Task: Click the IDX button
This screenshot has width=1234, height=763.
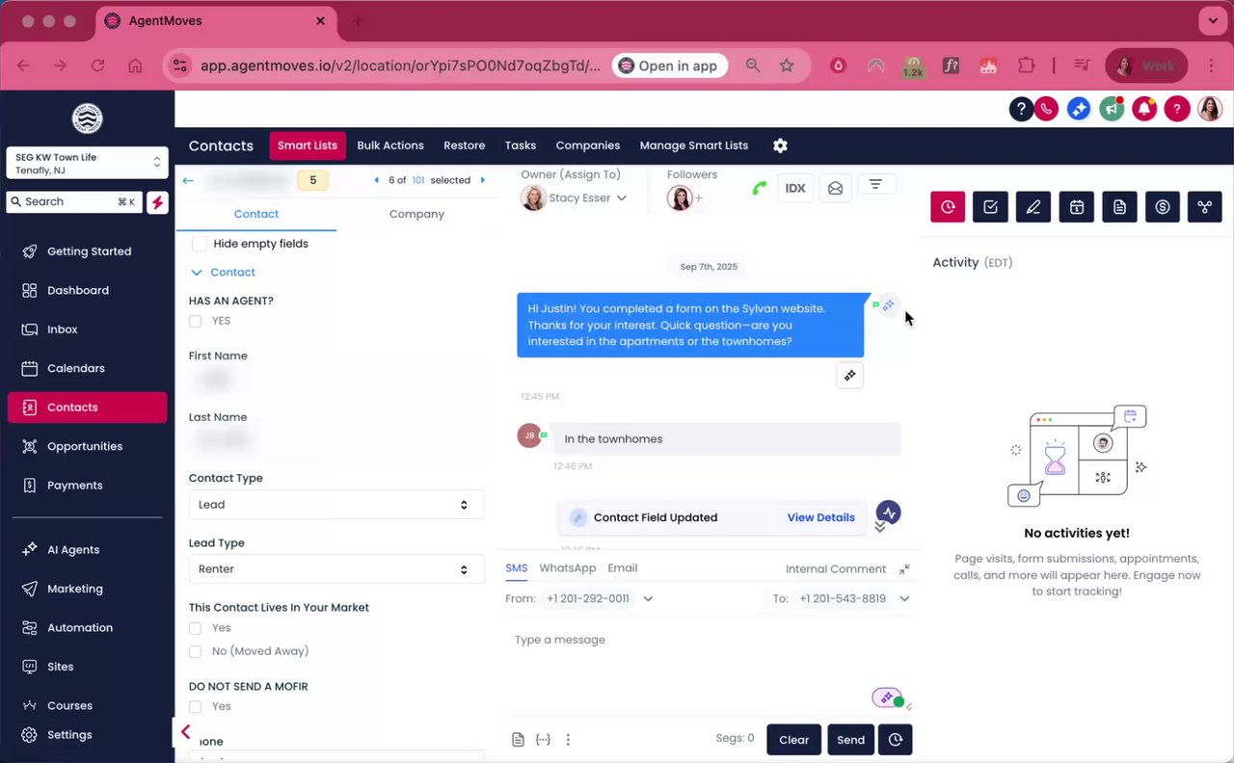Action: (x=795, y=189)
